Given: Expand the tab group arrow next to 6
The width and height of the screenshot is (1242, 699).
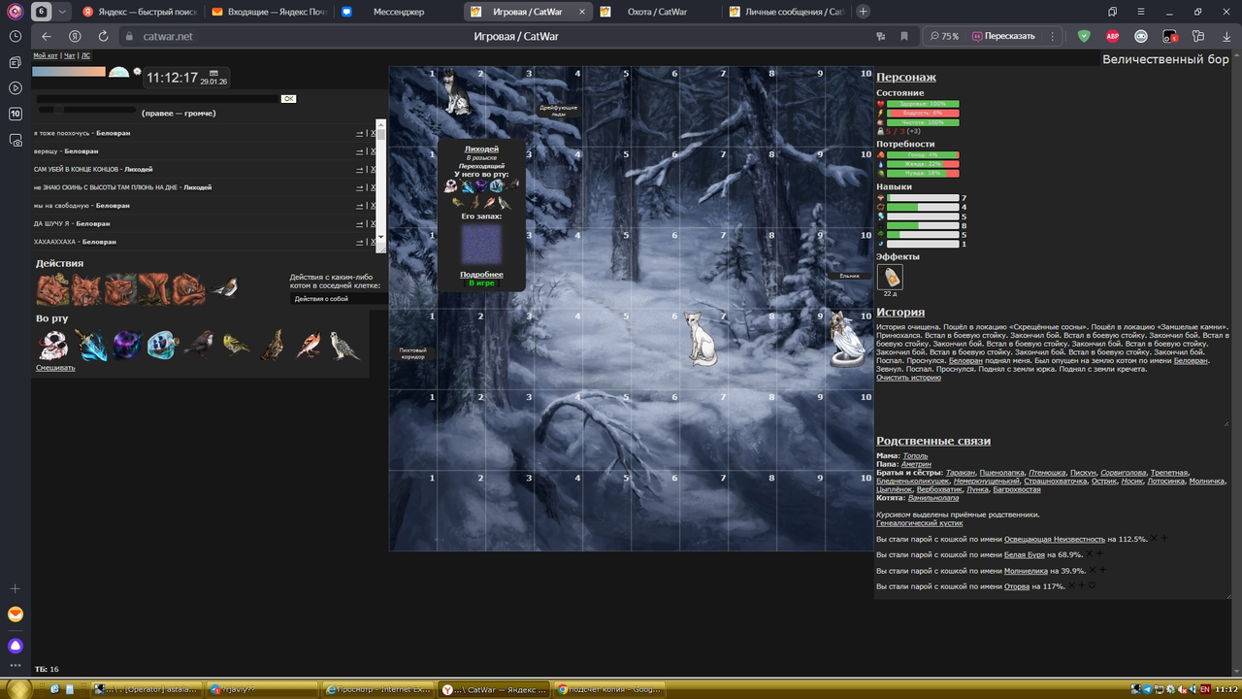Looking at the screenshot, I should [63, 12].
